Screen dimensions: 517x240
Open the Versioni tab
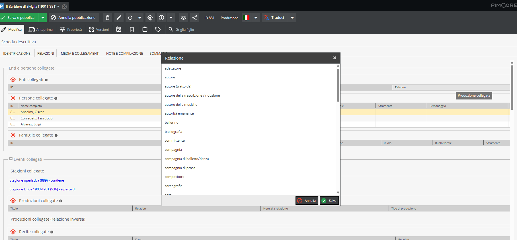(x=99, y=29)
